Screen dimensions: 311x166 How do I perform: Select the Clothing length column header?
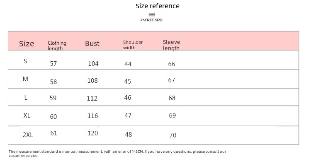point(57,46)
